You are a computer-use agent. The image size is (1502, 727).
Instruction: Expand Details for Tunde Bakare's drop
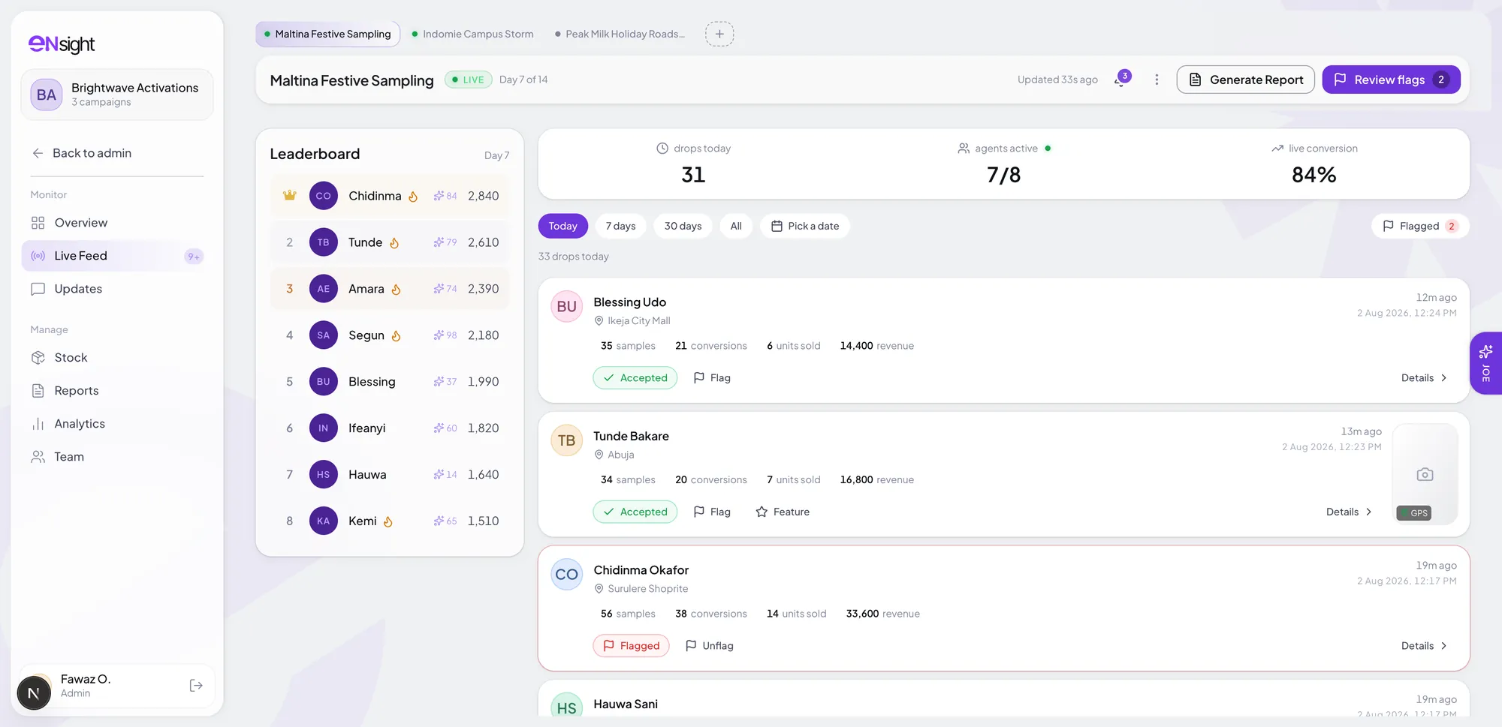tap(1349, 512)
